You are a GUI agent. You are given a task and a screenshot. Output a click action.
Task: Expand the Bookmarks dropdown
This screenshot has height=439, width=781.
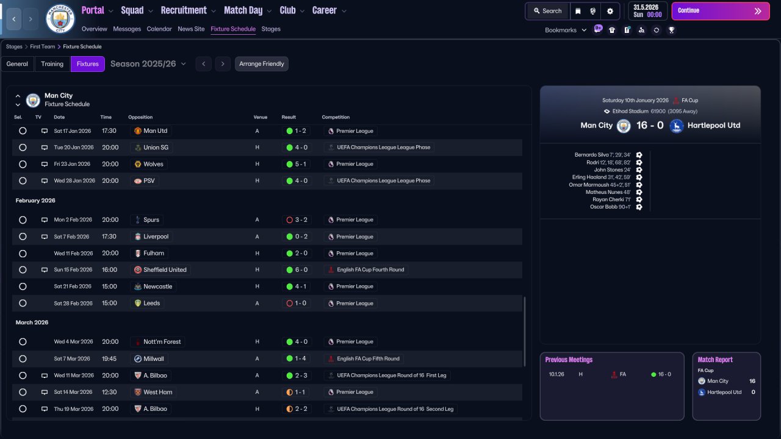(x=566, y=30)
